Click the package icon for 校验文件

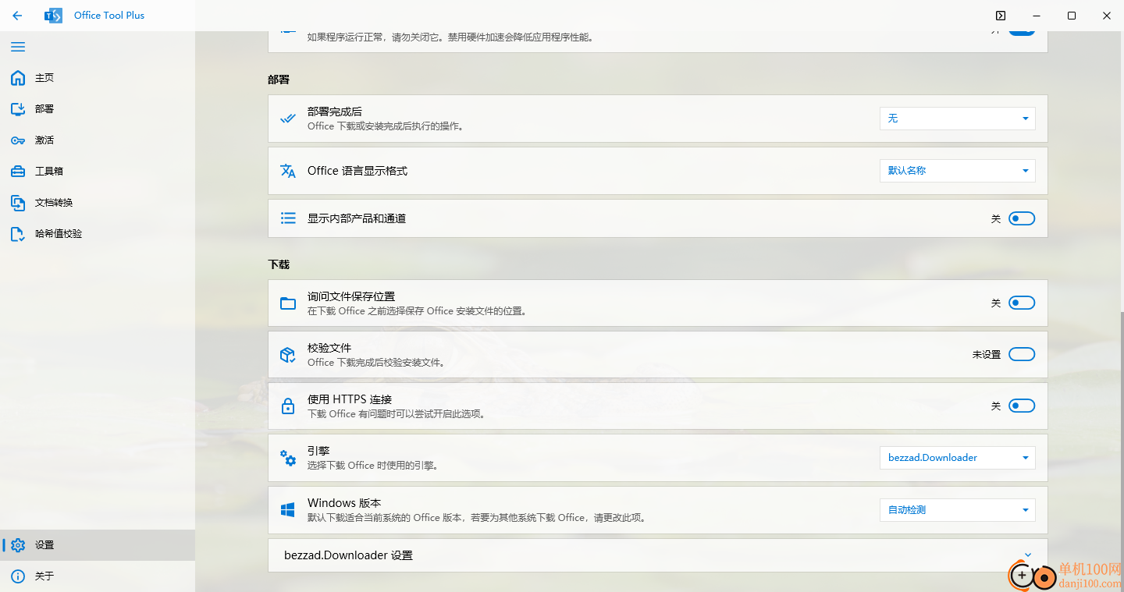coord(288,355)
